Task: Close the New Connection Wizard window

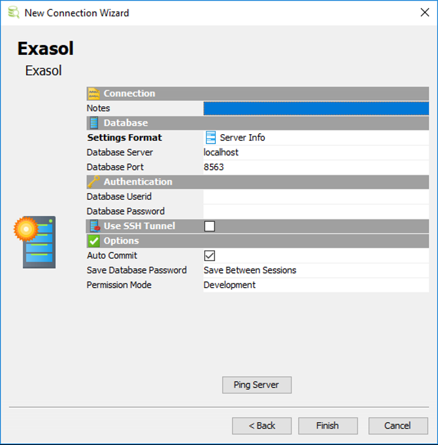Action: 425,12
